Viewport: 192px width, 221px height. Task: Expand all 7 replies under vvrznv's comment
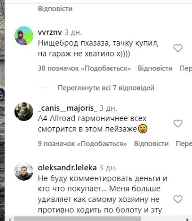[106, 88]
